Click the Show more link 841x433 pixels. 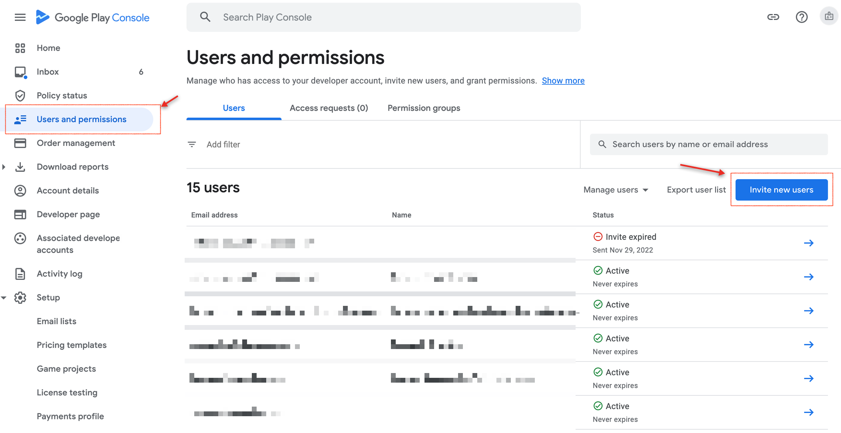563,81
